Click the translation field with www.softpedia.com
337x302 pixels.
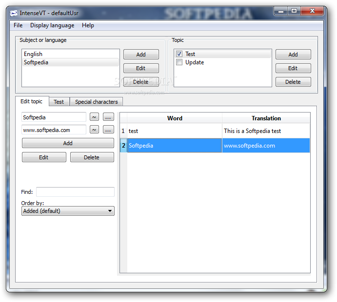(x=54, y=130)
